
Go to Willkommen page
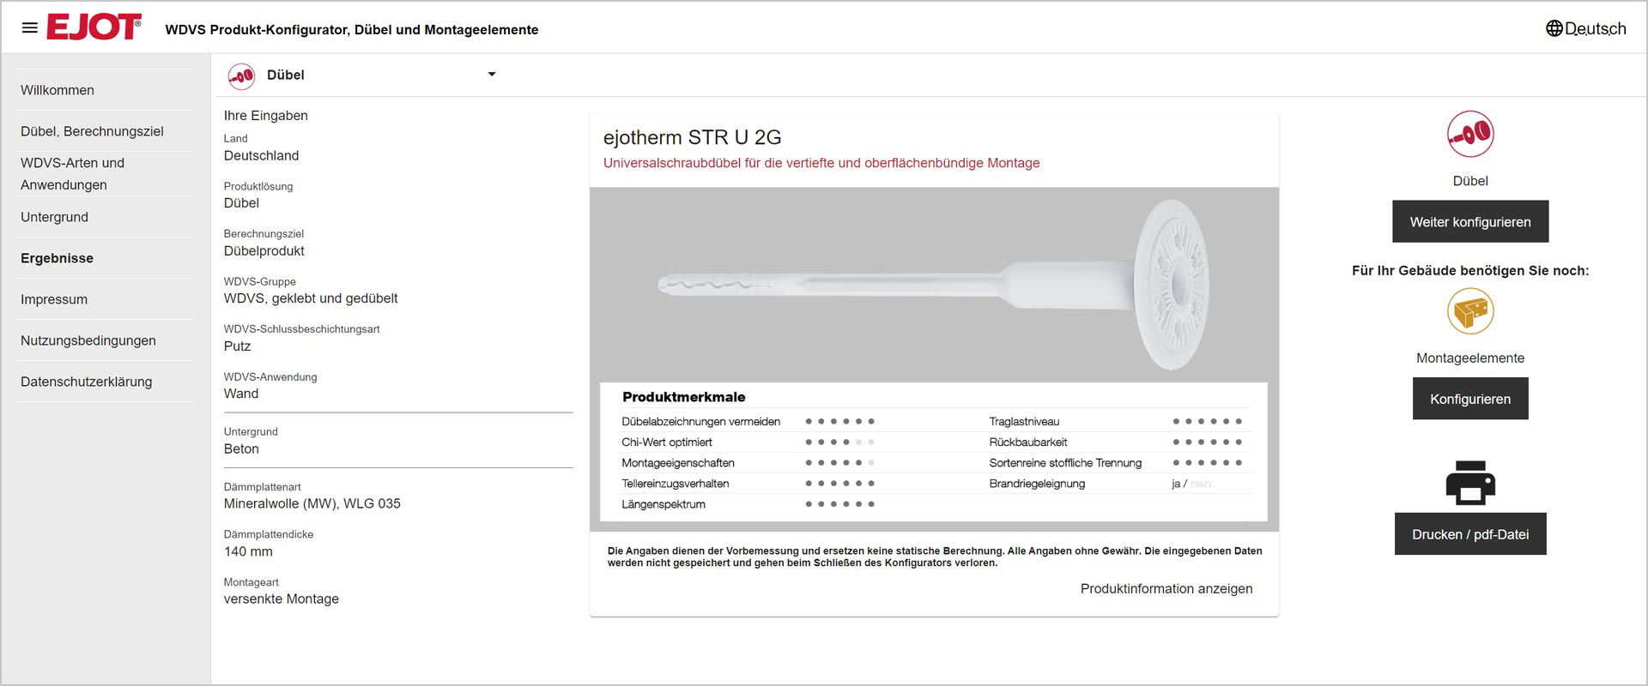pyautogui.click(x=58, y=90)
